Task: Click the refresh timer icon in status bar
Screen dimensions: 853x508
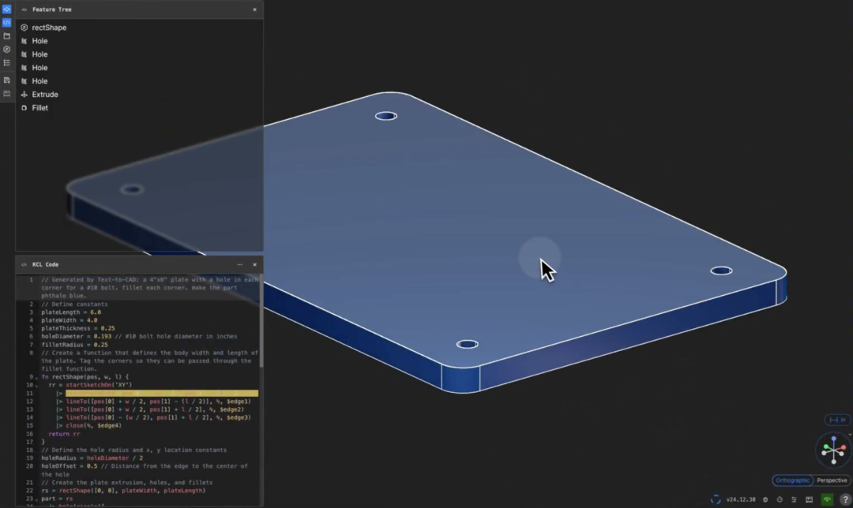Action: point(780,499)
